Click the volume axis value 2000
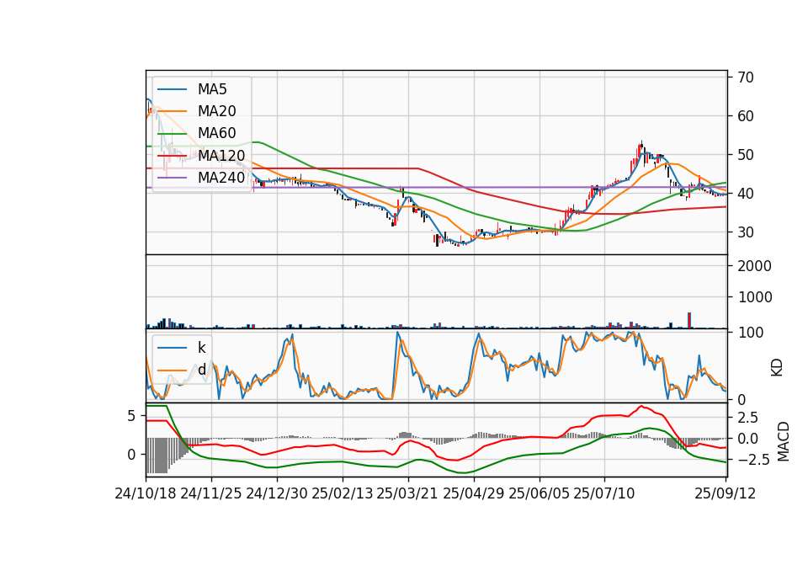Viewport: 808px width, 581px height. 754,266
